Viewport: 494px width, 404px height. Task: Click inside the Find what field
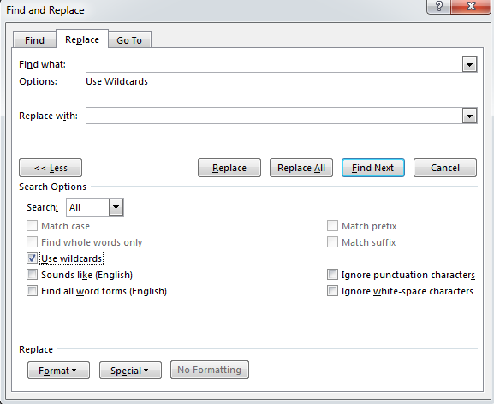(x=274, y=64)
